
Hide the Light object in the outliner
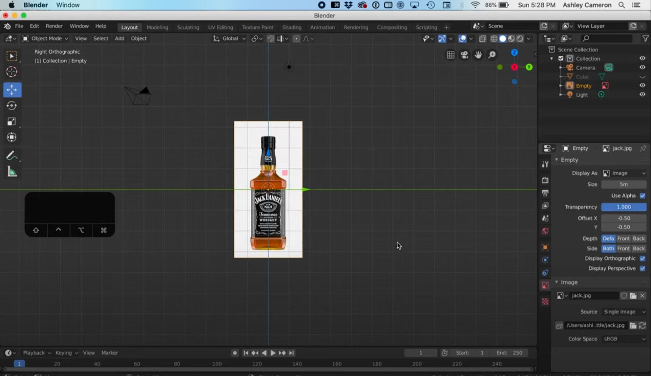tap(643, 94)
